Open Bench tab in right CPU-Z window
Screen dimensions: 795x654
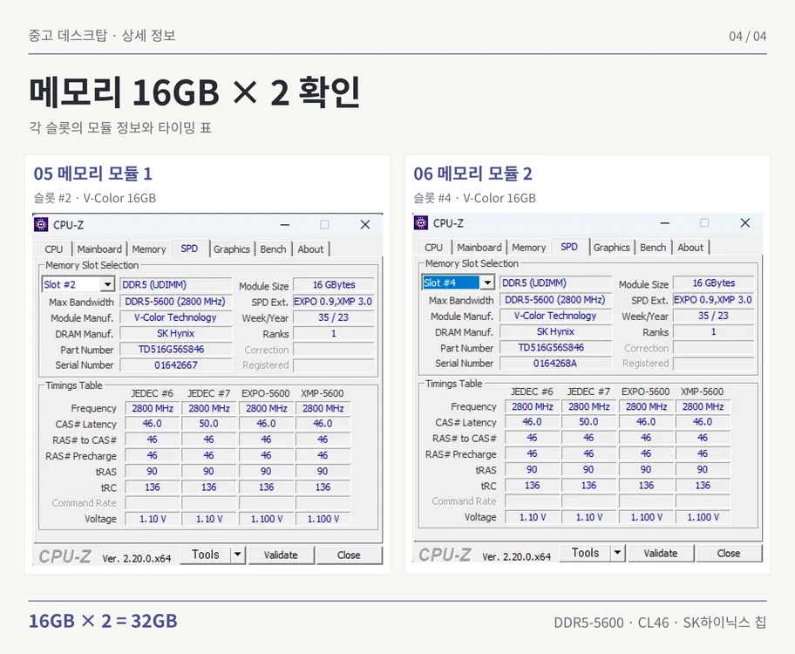pyautogui.click(x=653, y=247)
